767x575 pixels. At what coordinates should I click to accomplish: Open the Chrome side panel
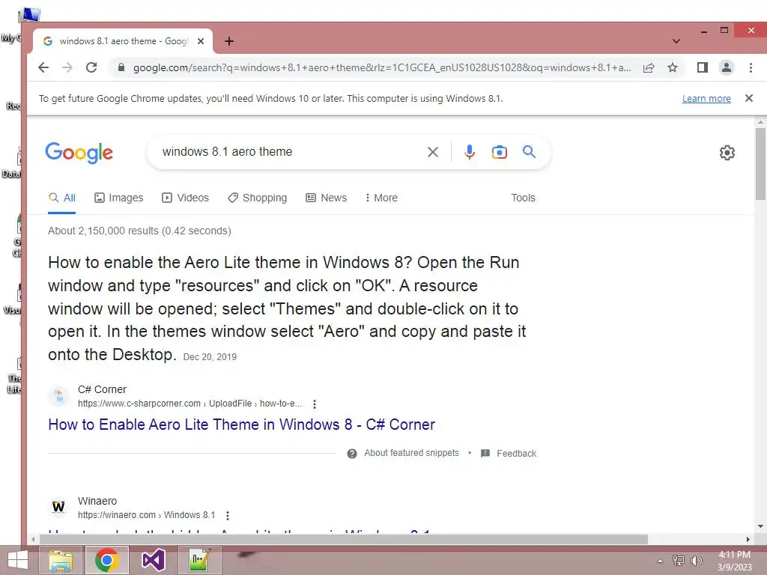tap(703, 67)
